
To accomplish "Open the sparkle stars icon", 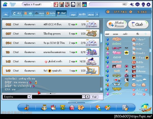I will pyautogui.click(x=132, y=5).
